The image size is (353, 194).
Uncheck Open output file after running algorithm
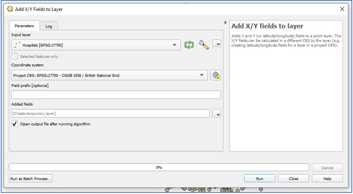tap(15, 124)
